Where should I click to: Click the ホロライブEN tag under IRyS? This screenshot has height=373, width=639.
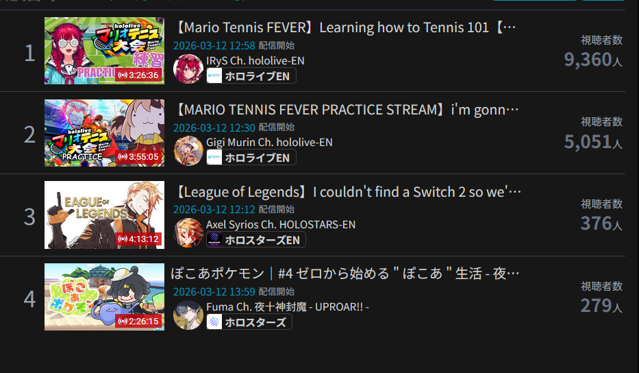pos(251,76)
